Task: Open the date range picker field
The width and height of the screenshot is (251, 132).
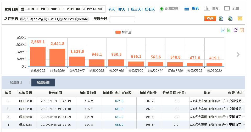Action: (x=62, y=9)
